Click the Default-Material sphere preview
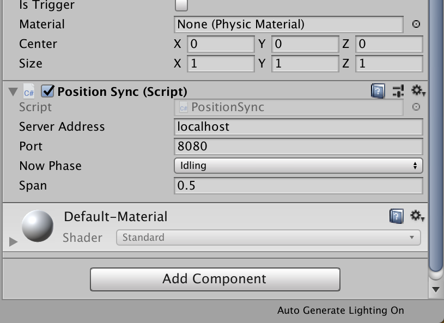 pyautogui.click(x=38, y=226)
